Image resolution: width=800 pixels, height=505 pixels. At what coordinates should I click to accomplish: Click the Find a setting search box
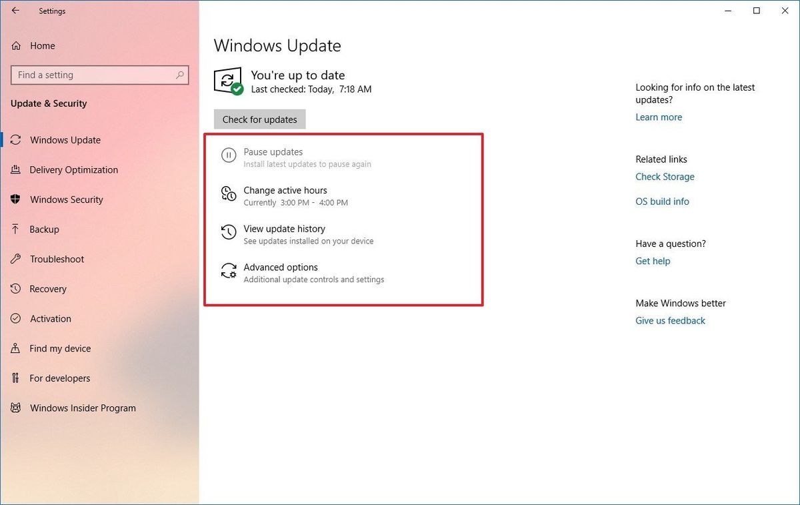point(99,75)
